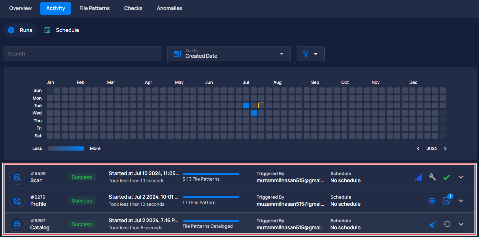
Task: Select the Activity tab
Action: click(56, 8)
